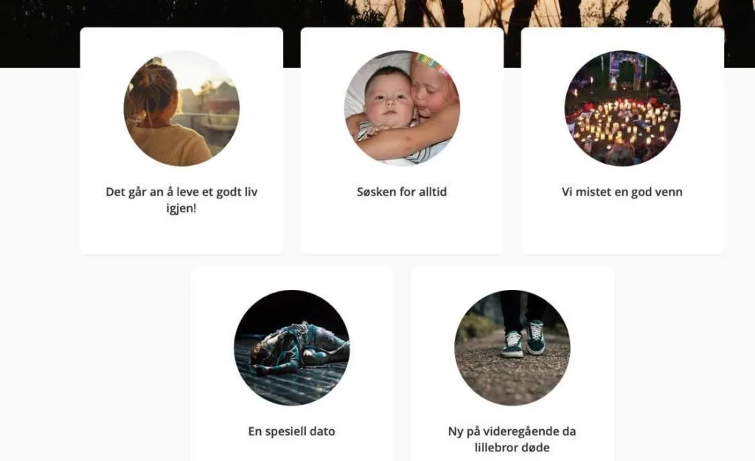Viewport: 755px width, 461px height.
Task: Open the woman-at-sunset circular photo
Action: point(181,108)
